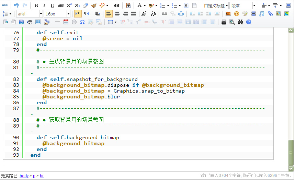295x180 pixels.
Task: Click the printer print icon
Action: (224, 22)
